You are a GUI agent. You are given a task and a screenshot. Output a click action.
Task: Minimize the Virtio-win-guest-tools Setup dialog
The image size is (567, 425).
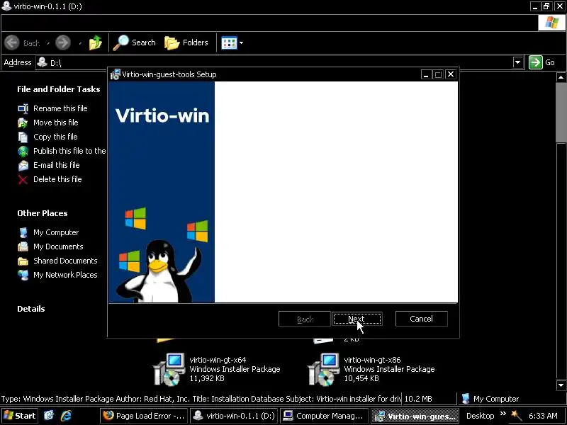(426, 74)
